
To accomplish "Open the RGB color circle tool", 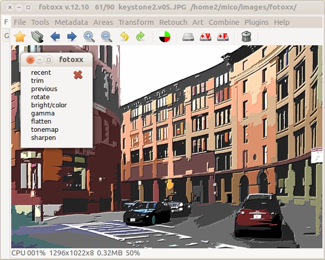I will tap(165, 37).
